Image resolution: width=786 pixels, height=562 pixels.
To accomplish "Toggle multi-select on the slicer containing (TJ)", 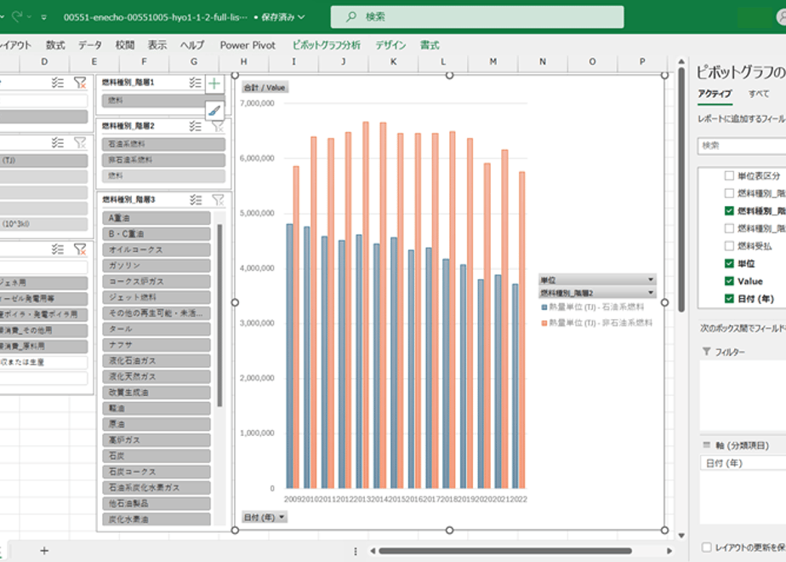I will (x=58, y=143).
